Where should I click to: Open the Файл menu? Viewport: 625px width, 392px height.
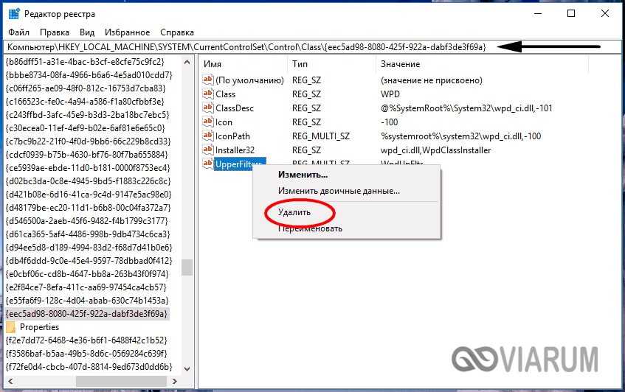[x=19, y=32]
